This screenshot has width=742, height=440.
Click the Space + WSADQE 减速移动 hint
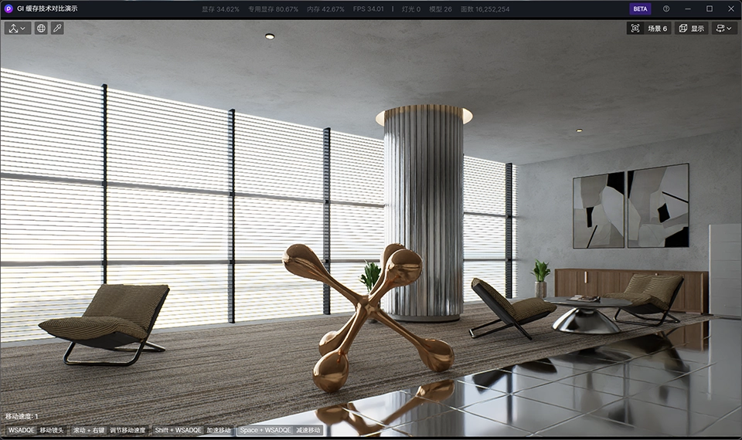tap(280, 430)
